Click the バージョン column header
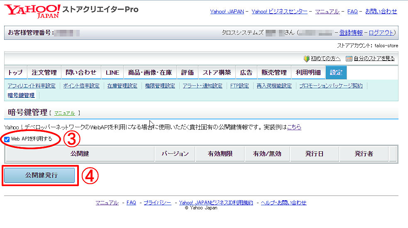Viewport: 408px width, 228px height. 175,154
